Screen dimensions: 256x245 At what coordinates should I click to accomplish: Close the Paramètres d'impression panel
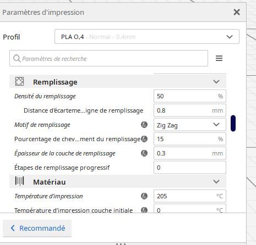[x=237, y=12]
